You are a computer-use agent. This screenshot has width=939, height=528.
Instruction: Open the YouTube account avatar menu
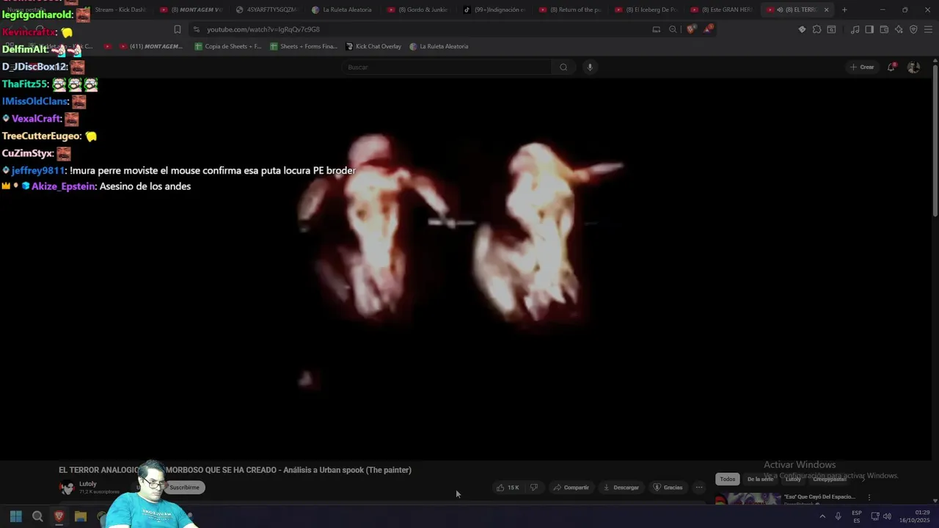coord(913,67)
